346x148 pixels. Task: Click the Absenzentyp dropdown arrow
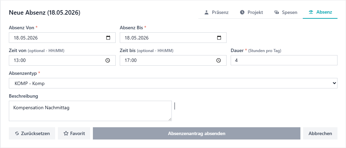pyautogui.click(x=334, y=83)
